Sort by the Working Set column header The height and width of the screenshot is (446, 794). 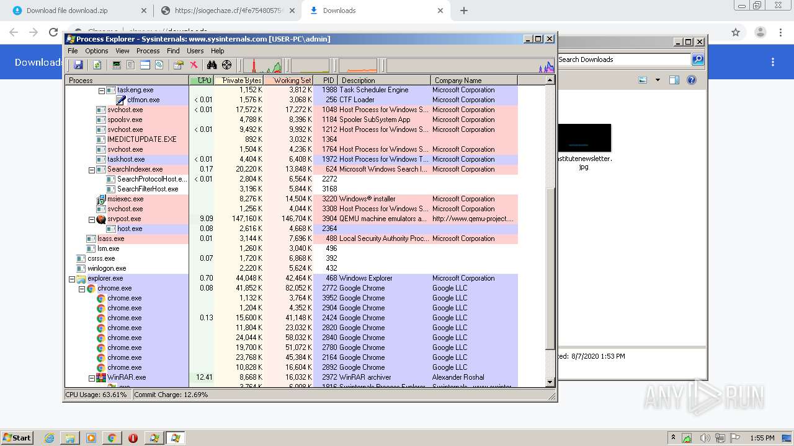[x=288, y=81]
